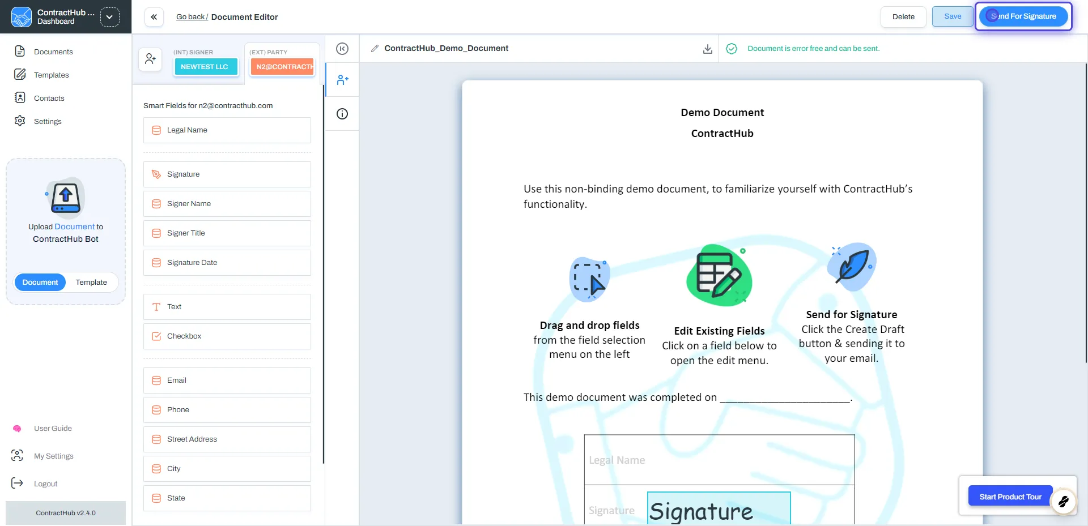The height and width of the screenshot is (526, 1088).
Task: Select the Checkbox field option
Action: 227,336
